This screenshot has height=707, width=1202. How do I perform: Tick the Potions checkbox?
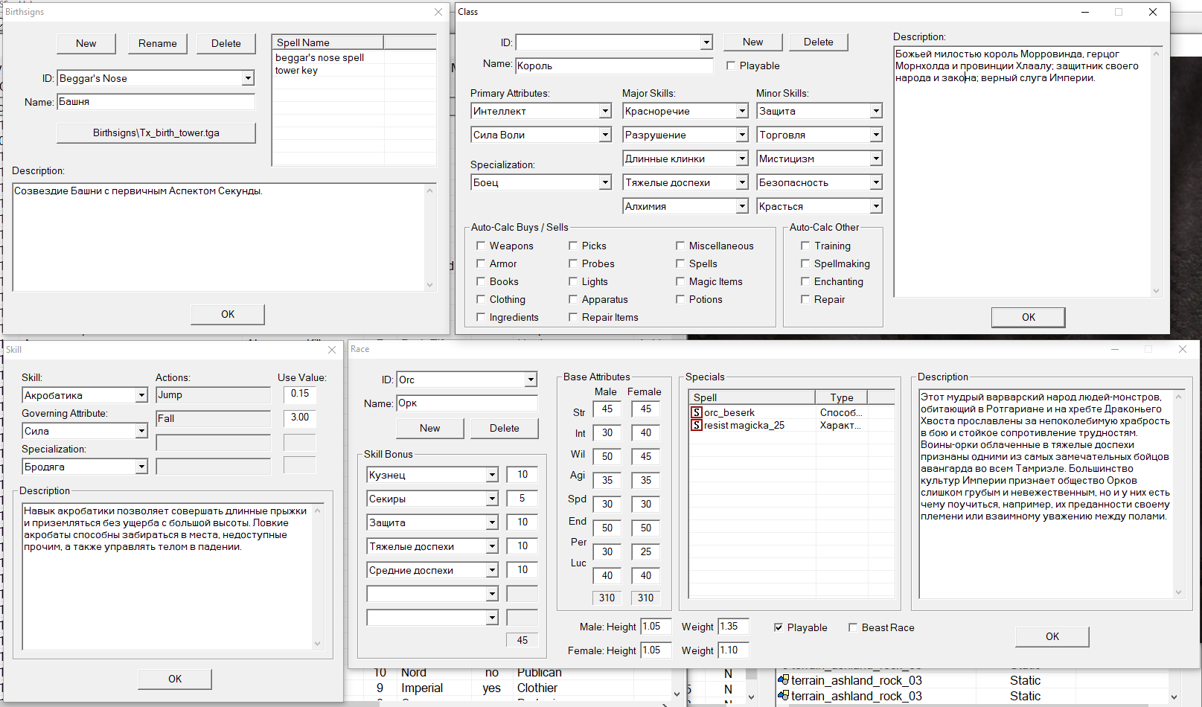680,299
